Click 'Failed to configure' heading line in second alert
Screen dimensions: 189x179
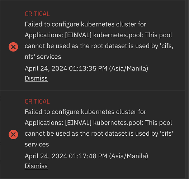(85, 112)
